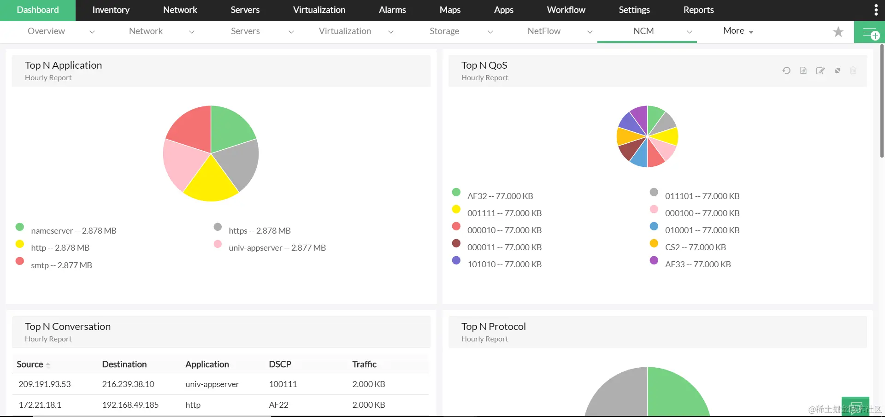Delete the Top N QoS widget
The height and width of the screenshot is (417, 885).
(853, 70)
